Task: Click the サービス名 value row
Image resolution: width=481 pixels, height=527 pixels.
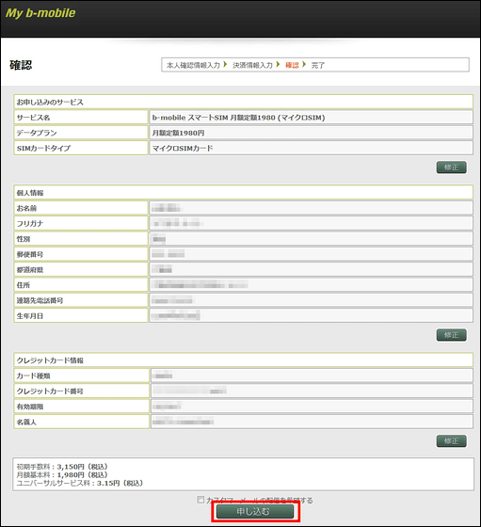Action: pyautogui.click(x=311, y=118)
